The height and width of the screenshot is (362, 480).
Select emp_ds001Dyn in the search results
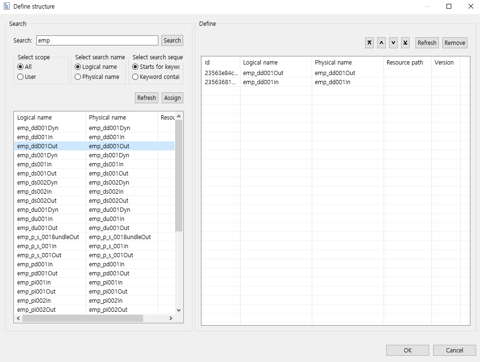coord(37,155)
